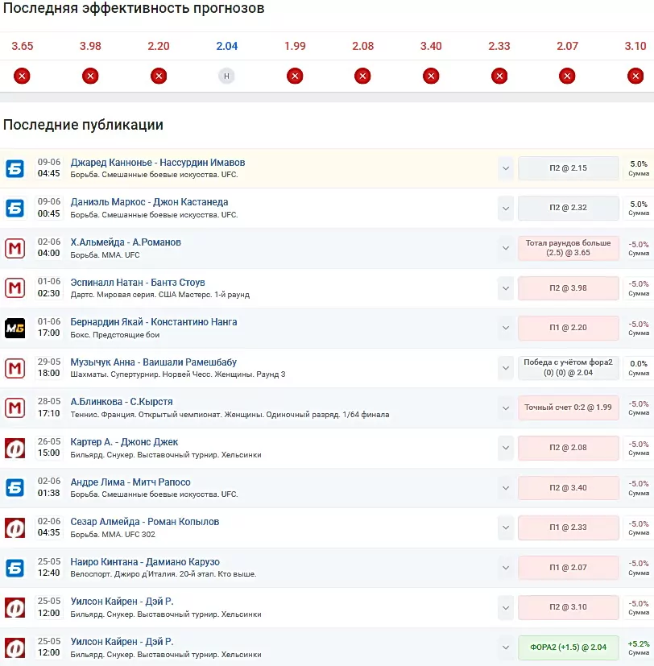Expand the Картер А. - Джонс Джек chevron
Screen dimensions: 654x666
pyautogui.click(x=505, y=448)
